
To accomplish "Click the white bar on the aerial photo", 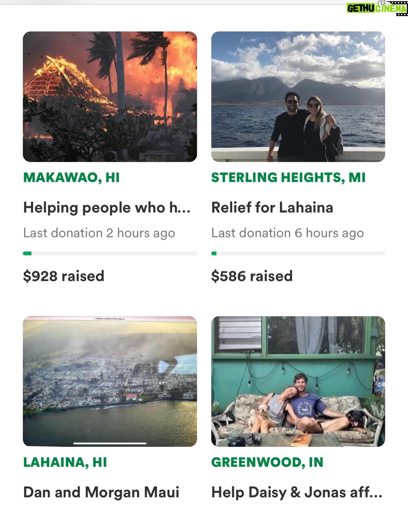I will [x=110, y=443].
